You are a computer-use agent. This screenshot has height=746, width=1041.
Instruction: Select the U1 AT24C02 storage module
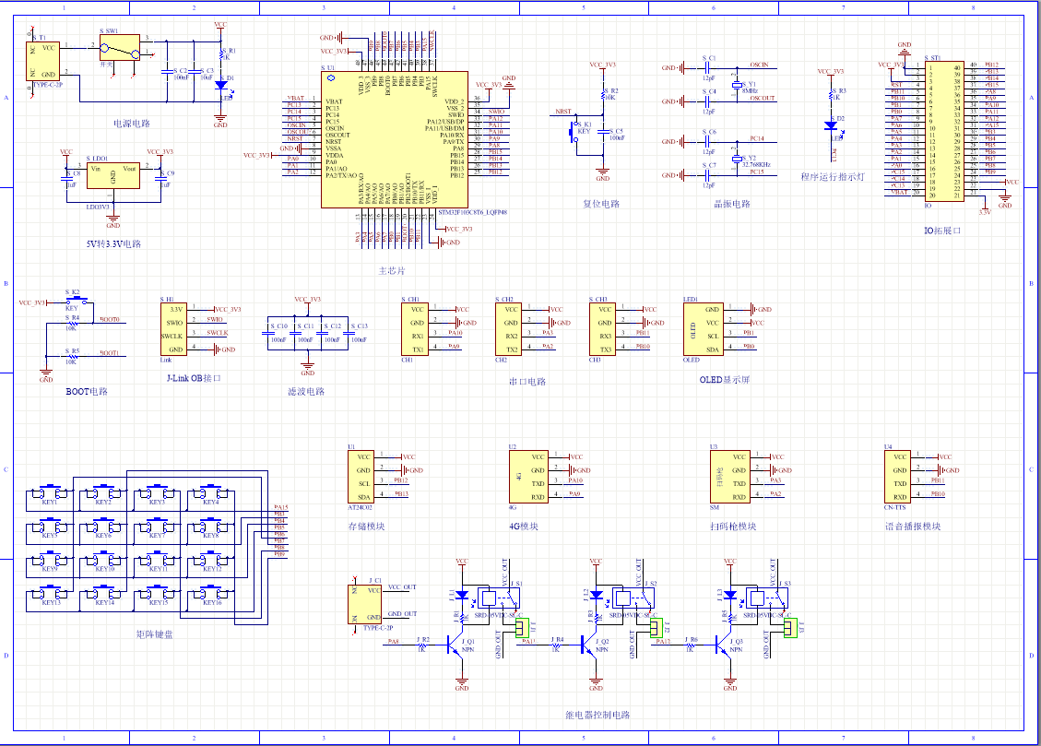click(361, 477)
